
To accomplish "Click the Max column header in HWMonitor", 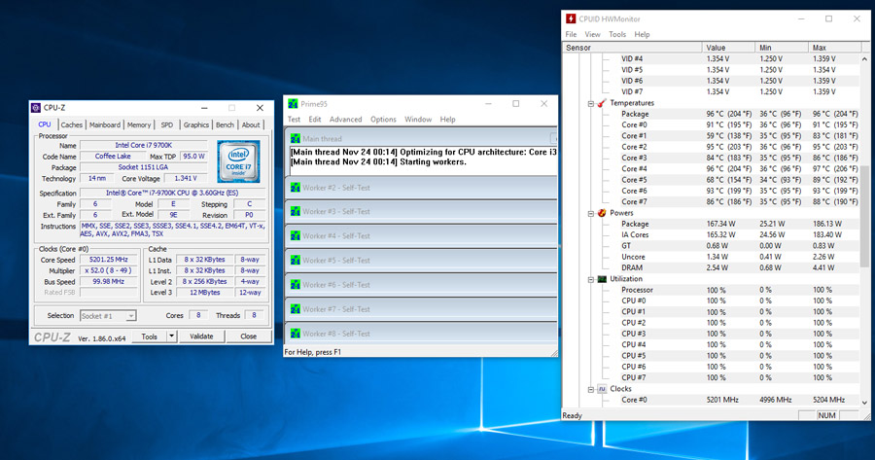I will coord(834,48).
